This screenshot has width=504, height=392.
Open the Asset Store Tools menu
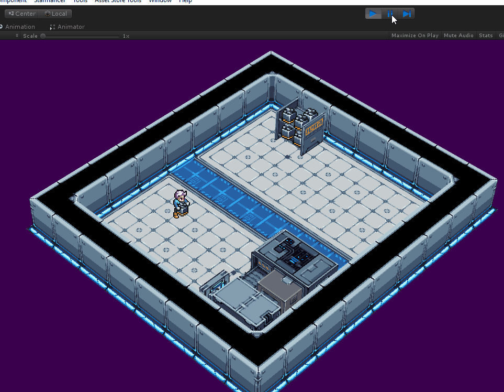(118, 1)
